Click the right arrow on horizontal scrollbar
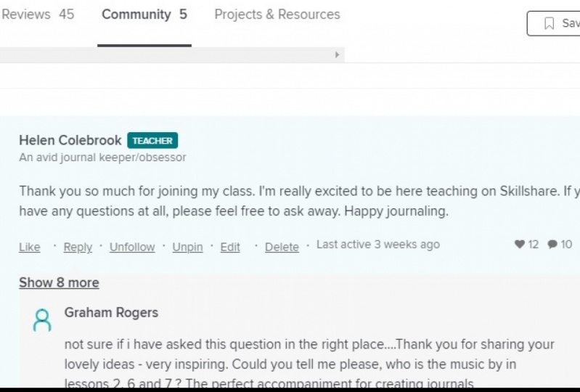The height and width of the screenshot is (392, 580). point(337,54)
